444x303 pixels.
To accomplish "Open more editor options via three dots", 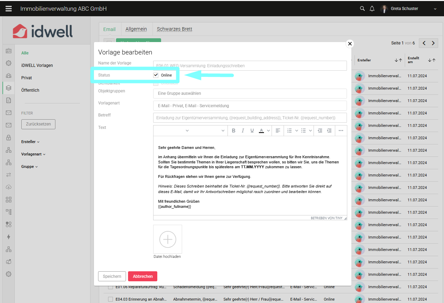I will (341, 131).
